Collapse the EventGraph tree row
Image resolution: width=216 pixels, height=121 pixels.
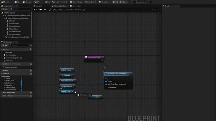point(1,52)
